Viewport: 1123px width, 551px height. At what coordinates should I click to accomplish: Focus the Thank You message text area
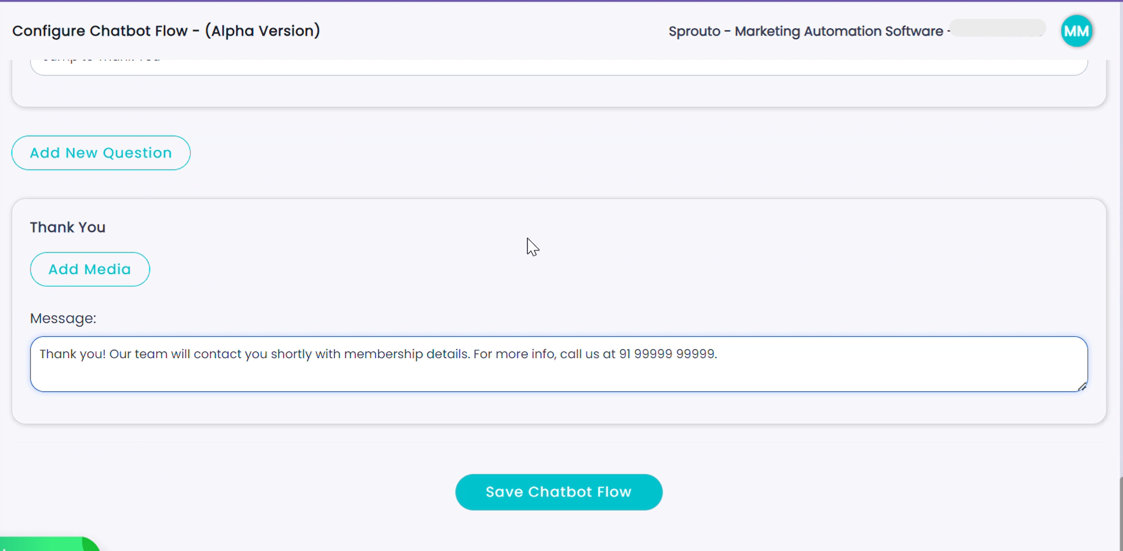point(559,364)
